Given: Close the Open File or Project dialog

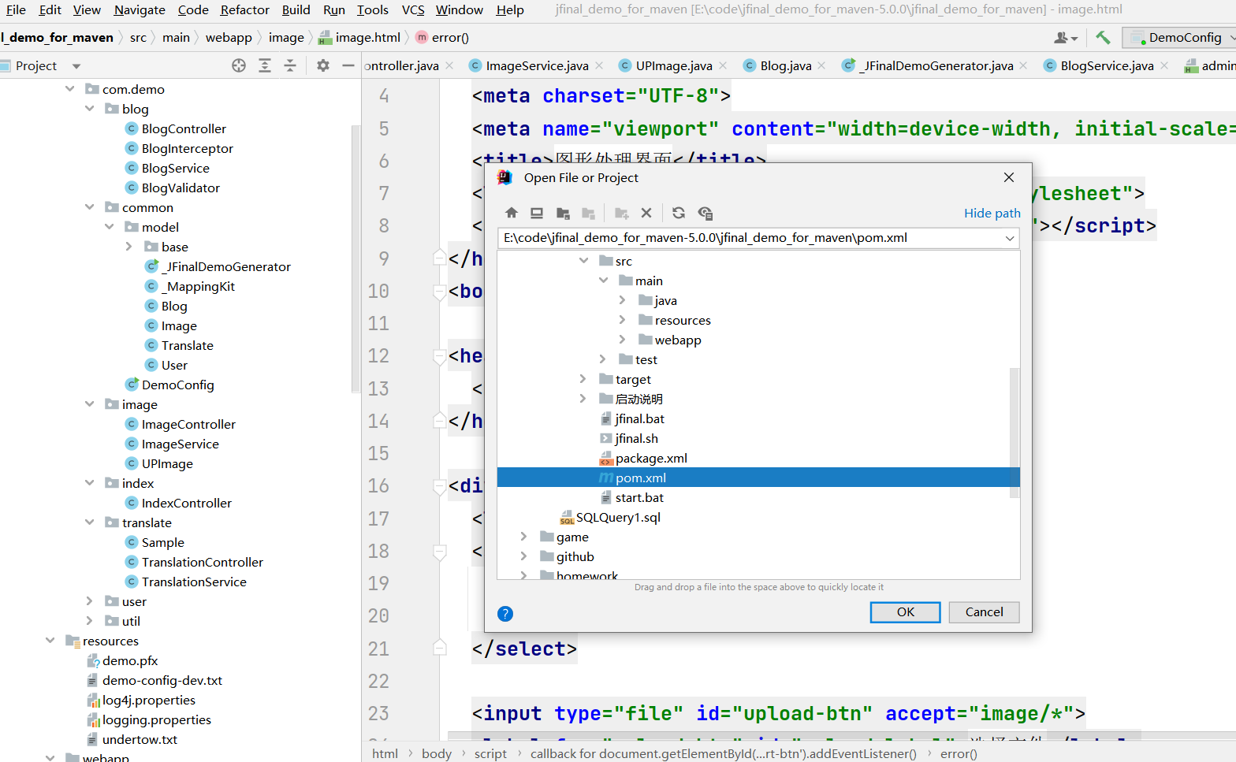Looking at the screenshot, I should pos(1009,177).
